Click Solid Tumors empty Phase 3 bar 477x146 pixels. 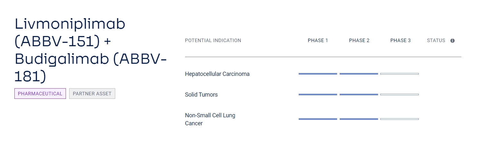(x=400, y=95)
